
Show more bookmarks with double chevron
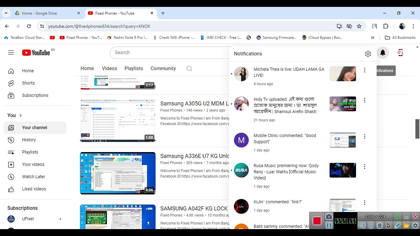coord(372,38)
